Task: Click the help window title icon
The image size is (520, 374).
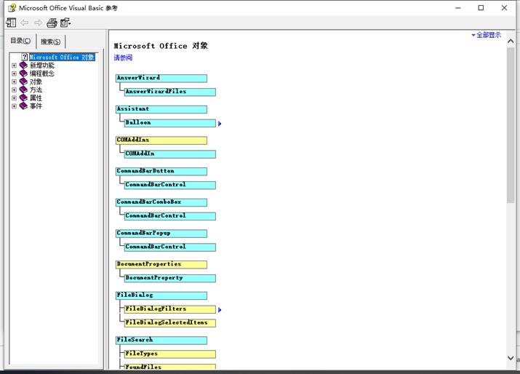Action: [x=12, y=7]
